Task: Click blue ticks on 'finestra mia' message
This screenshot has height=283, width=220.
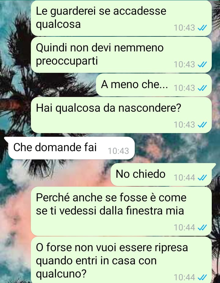Action: [x=202, y=227]
